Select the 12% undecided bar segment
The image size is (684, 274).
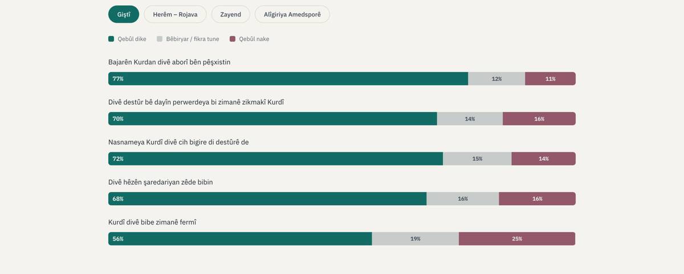click(x=496, y=78)
